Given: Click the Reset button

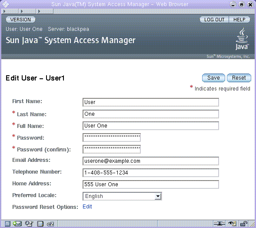Looking at the screenshot, I should (x=239, y=78).
